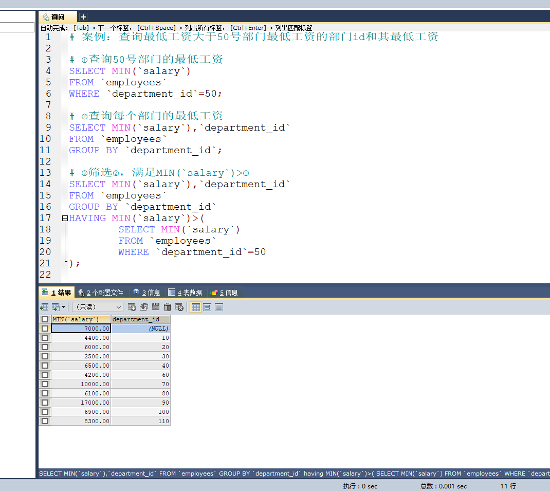Open the 5 信息 tab
Viewport: 550px width, 491px height.
click(x=225, y=293)
